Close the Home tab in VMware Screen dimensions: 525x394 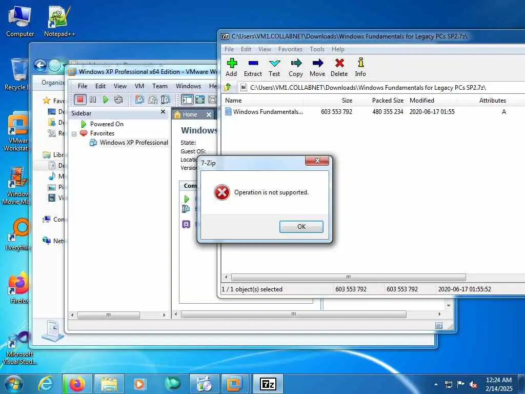[209, 114]
